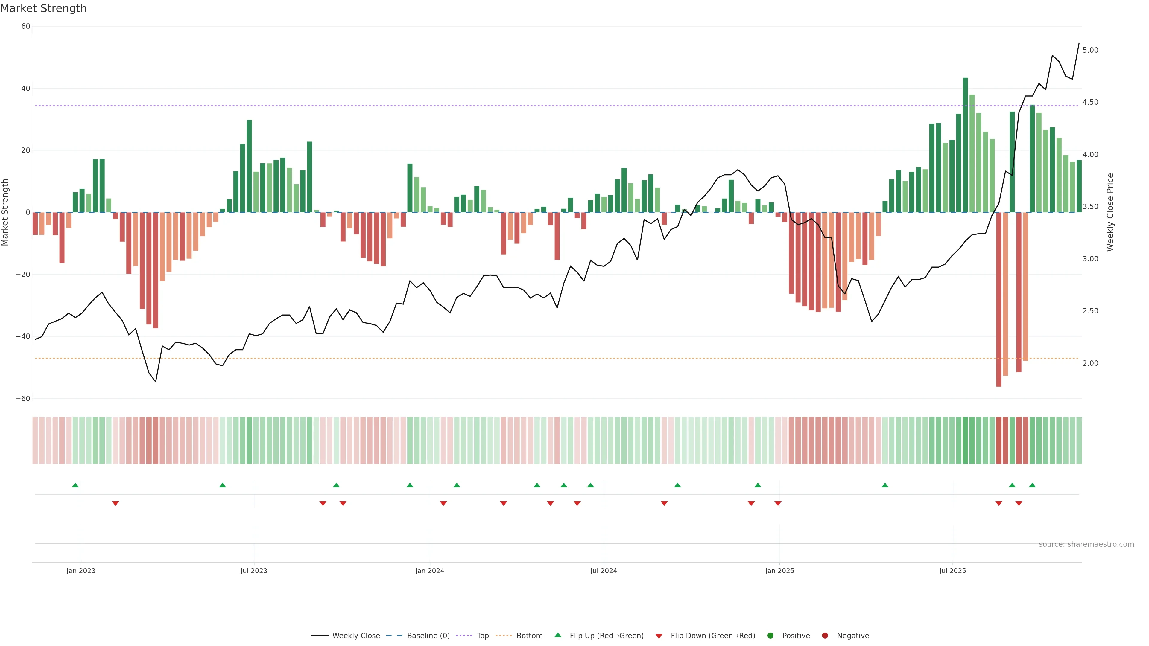Click the Flip Up green triangle legend icon
This screenshot has width=1149, height=646.
tap(557, 635)
